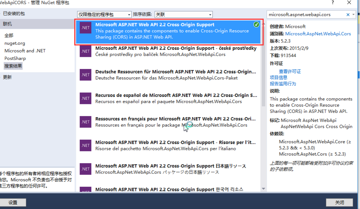This screenshot has width=360, height=209.
Task: Select the Ressources en français package title
Action: pos(175,119)
